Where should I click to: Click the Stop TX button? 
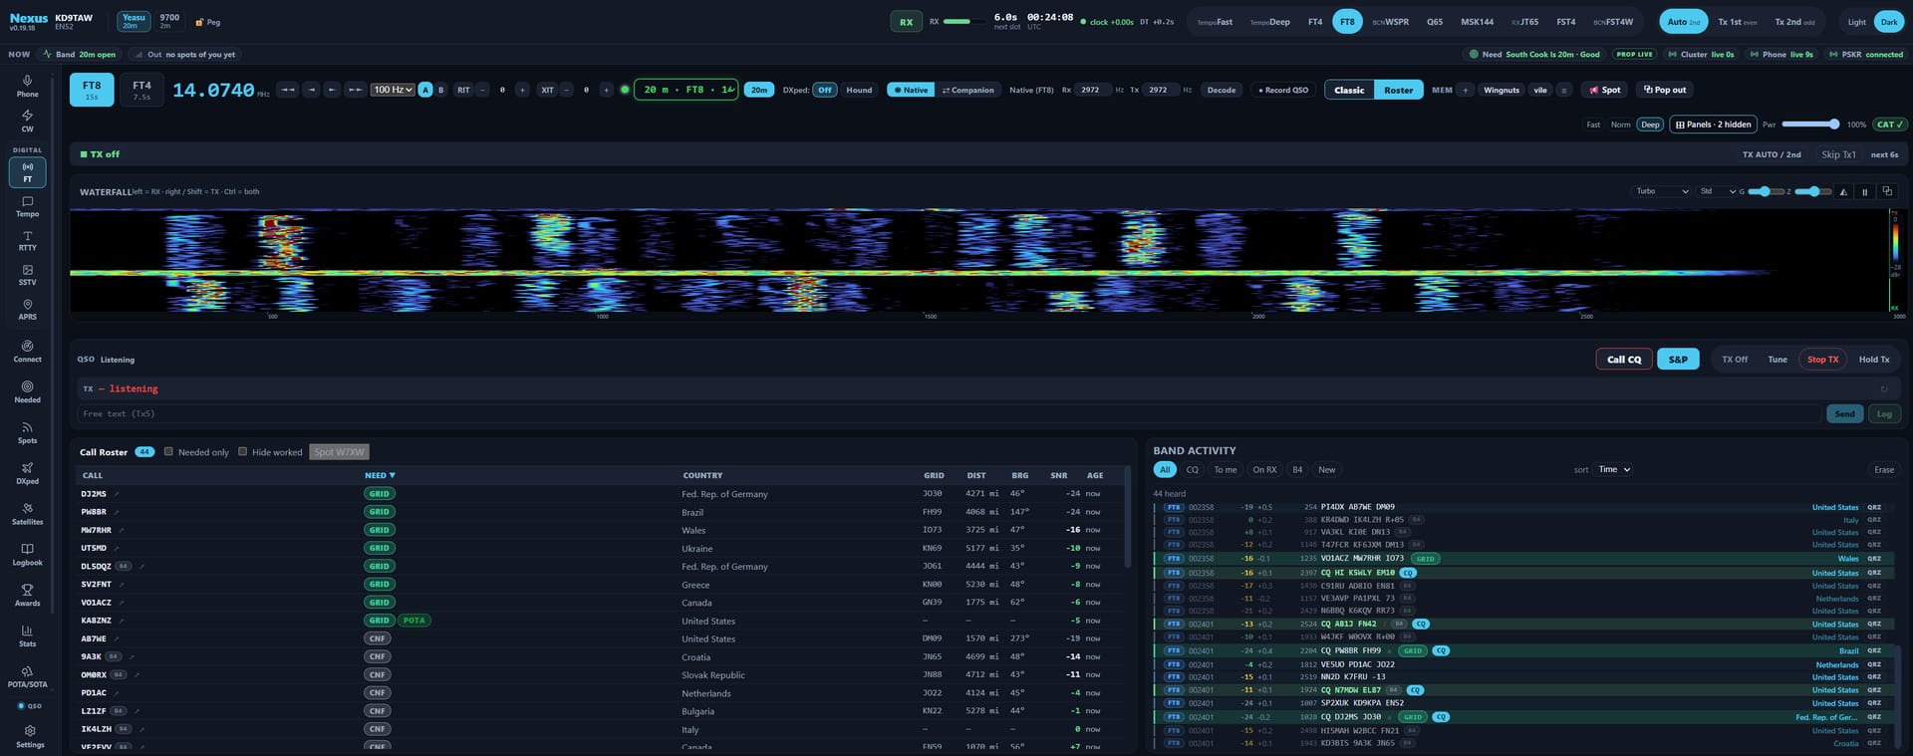1822,360
